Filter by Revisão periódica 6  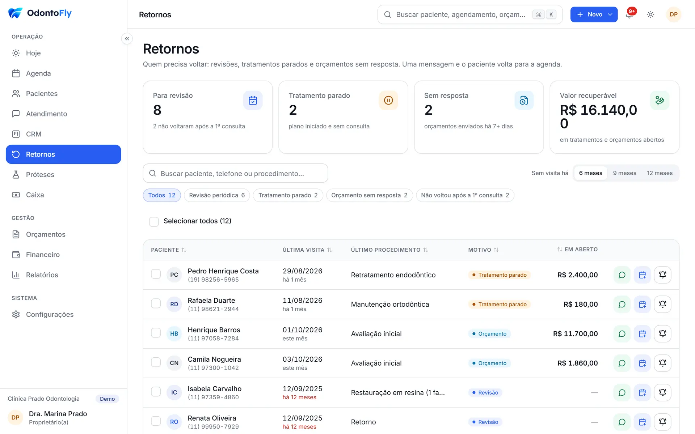217,195
